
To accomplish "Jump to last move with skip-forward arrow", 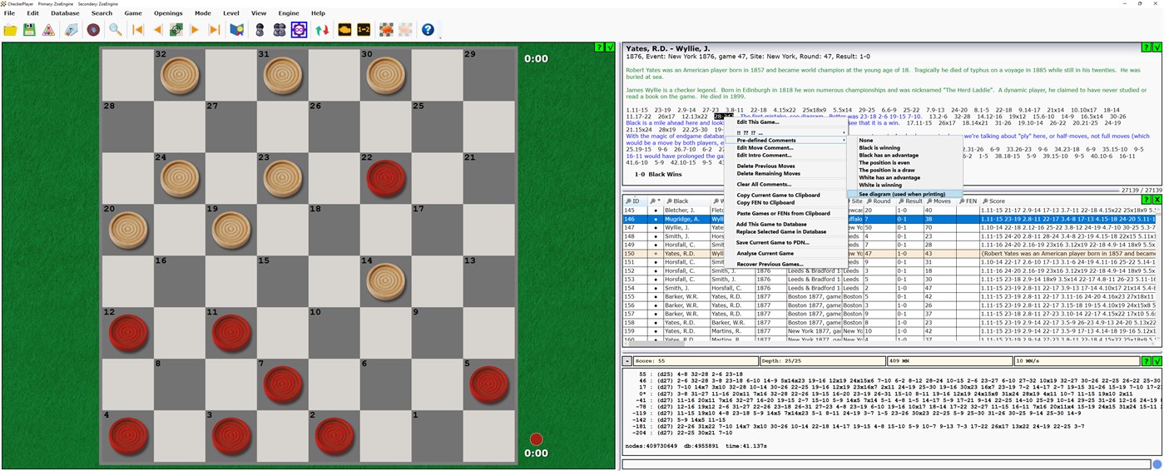I will [x=215, y=30].
